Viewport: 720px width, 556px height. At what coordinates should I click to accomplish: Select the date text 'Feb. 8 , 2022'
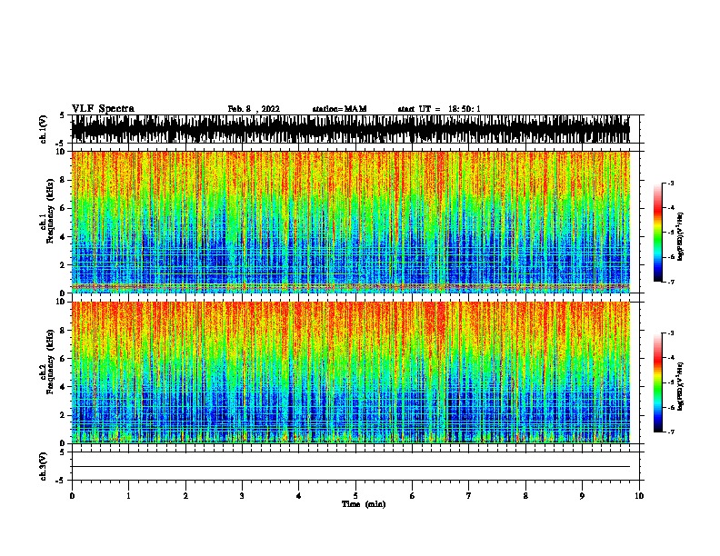tap(254, 109)
